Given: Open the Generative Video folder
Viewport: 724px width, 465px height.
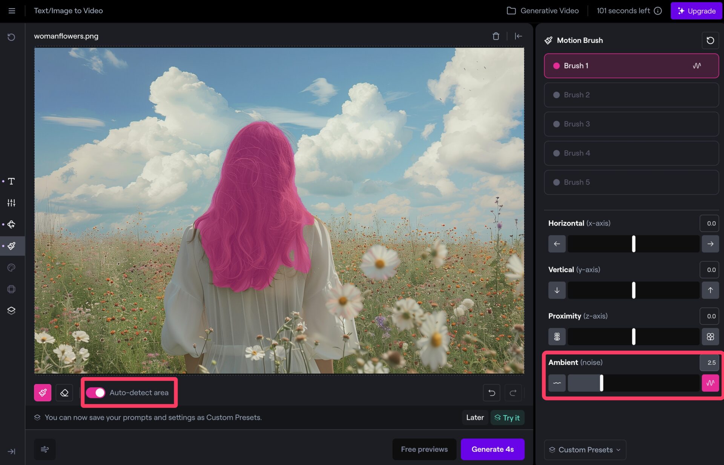Looking at the screenshot, I should coord(543,11).
